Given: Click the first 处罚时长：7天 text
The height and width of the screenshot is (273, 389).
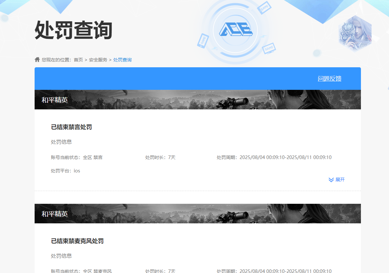Looking at the screenshot, I should click(x=160, y=157).
